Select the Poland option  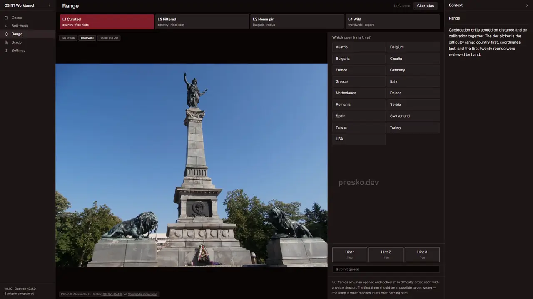(413, 93)
